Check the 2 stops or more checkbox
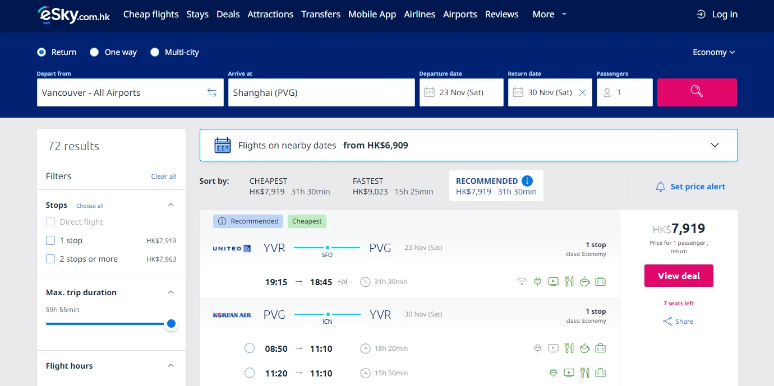This screenshot has height=386, width=774. coord(50,259)
